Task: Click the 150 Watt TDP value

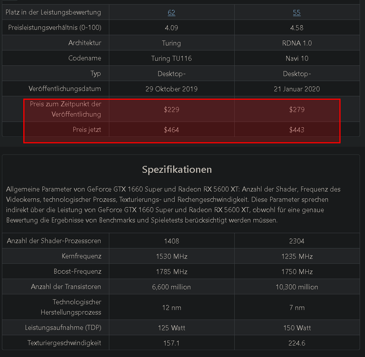Action: tap(297, 328)
